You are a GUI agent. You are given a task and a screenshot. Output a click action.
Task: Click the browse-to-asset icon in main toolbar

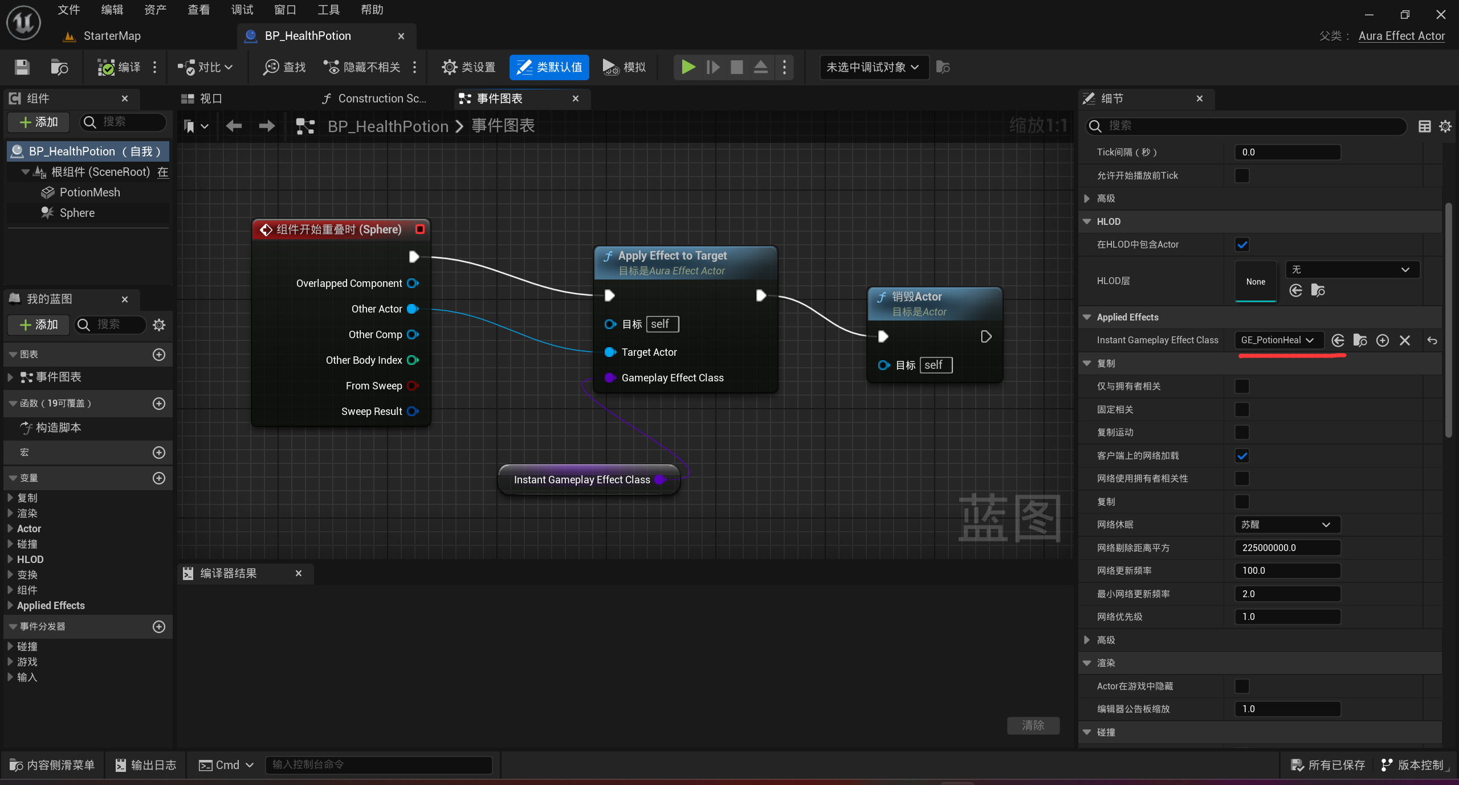click(x=59, y=67)
